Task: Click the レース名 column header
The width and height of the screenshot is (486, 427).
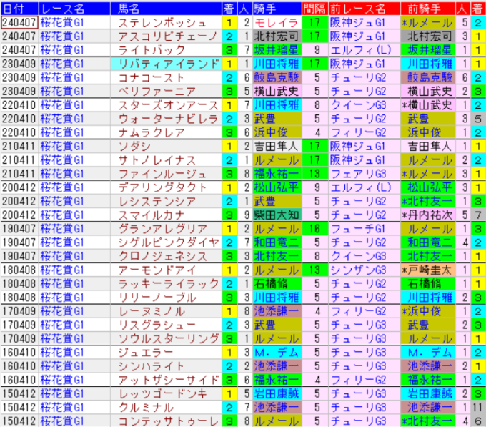Action: [x=75, y=9]
